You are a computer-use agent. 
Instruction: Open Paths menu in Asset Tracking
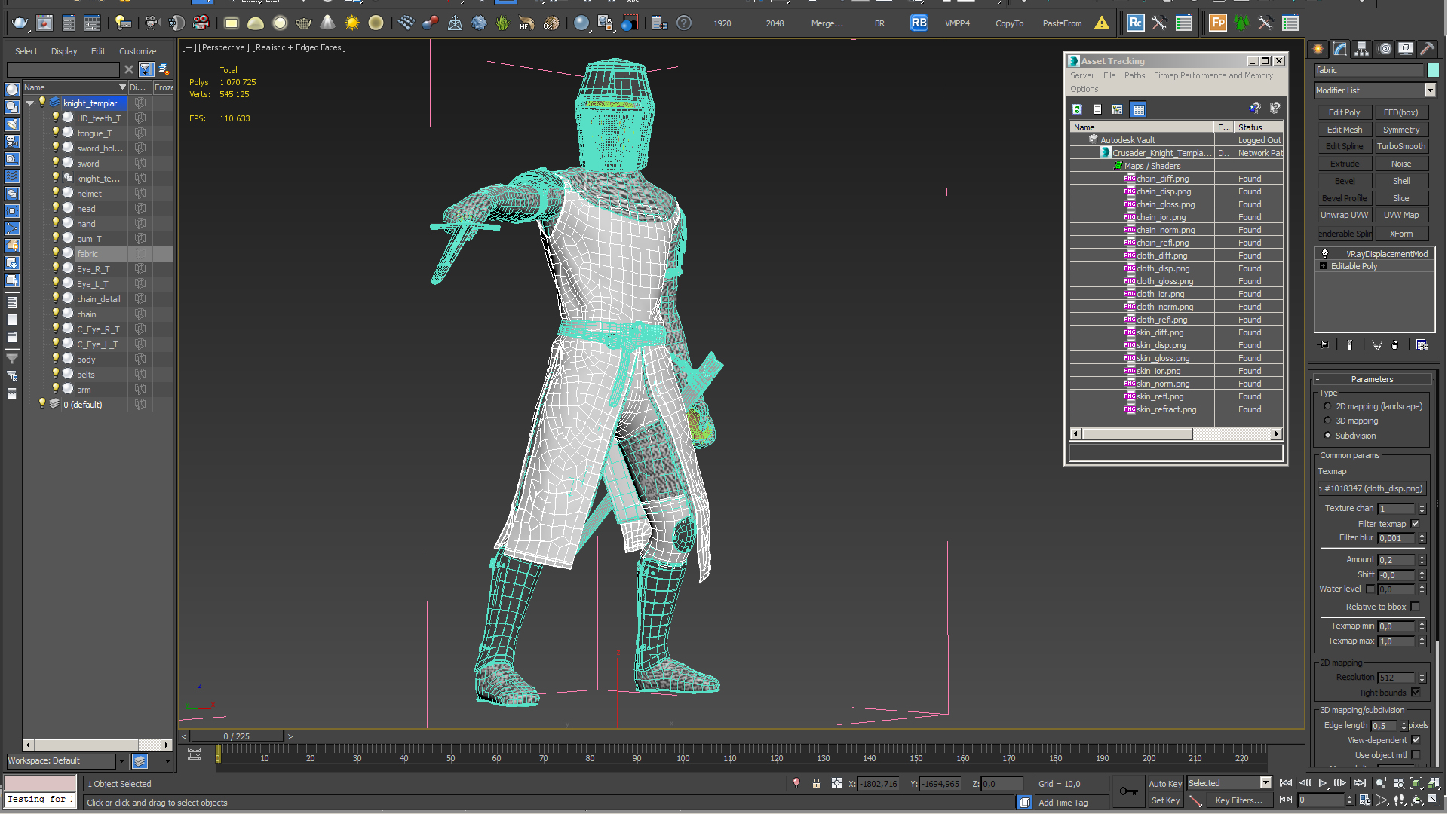pyautogui.click(x=1134, y=75)
